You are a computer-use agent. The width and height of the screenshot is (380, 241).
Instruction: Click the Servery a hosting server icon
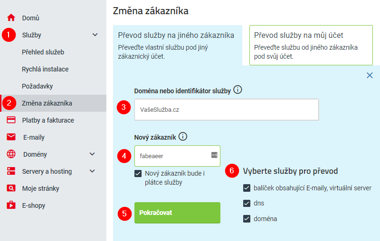pos(11,171)
